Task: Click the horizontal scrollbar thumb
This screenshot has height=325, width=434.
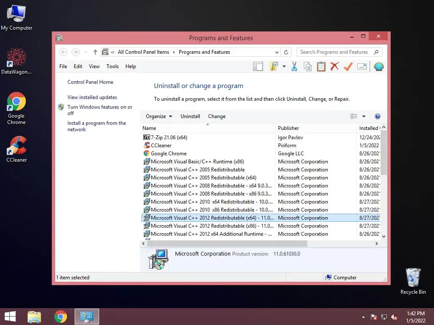Action: click(227, 243)
